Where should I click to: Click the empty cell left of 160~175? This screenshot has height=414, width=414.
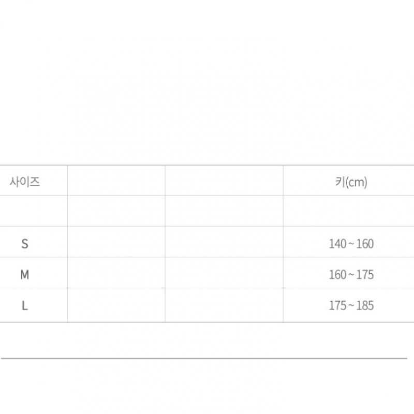(224, 273)
